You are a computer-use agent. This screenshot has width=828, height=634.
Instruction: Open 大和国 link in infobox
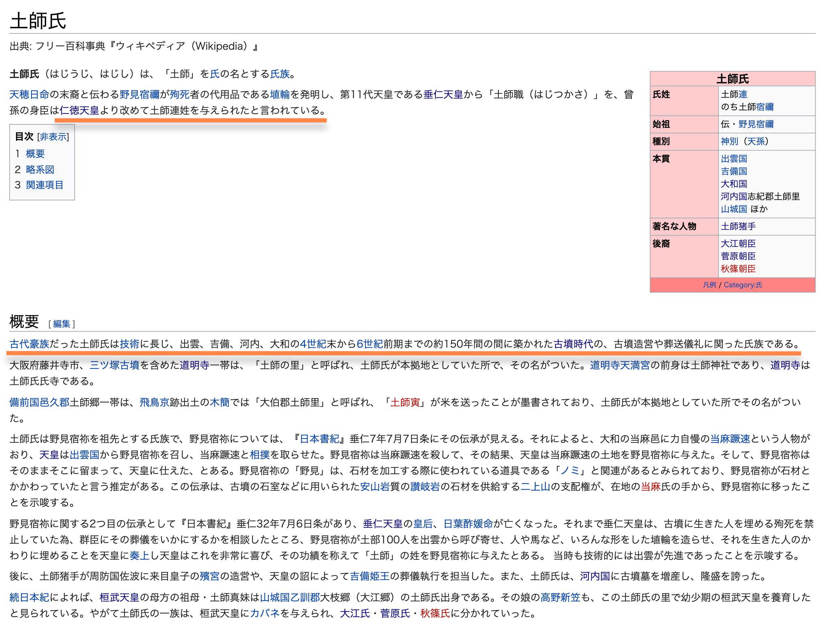pyautogui.click(x=734, y=184)
